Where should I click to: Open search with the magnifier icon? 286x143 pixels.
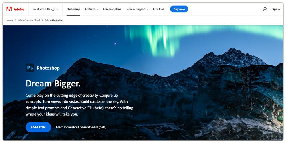tap(265, 9)
